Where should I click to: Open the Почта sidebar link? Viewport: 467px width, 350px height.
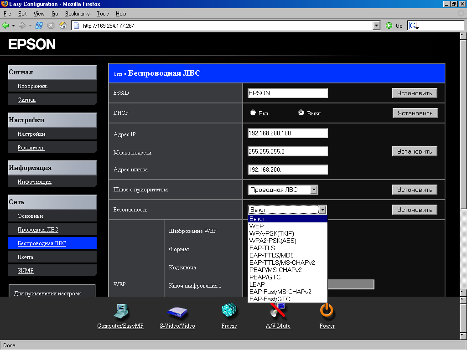coord(26,257)
